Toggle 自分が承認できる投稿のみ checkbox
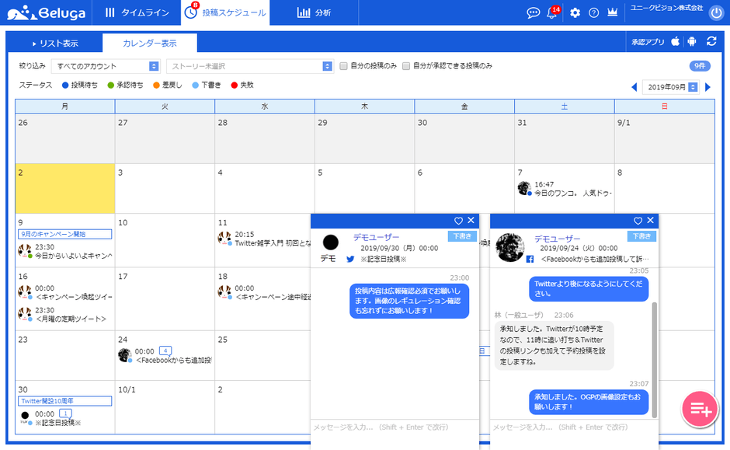Screen dimensions: 730x450 [406, 66]
